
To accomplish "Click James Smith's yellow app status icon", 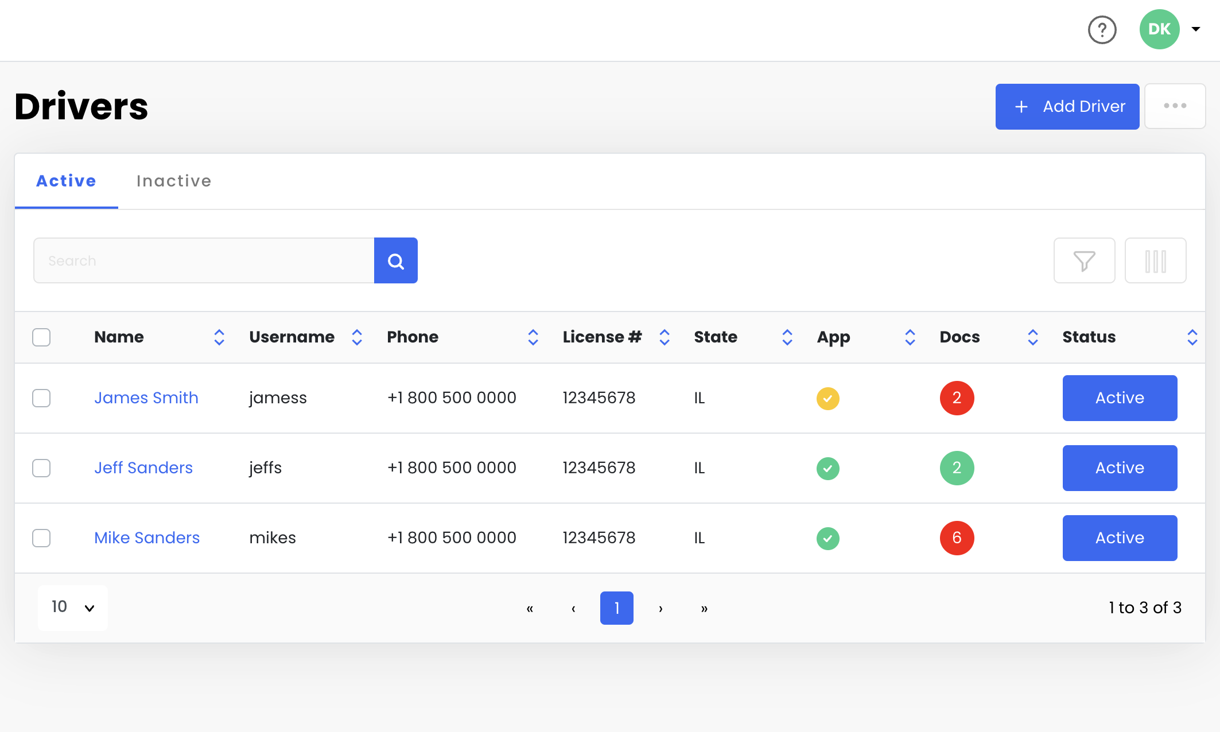I will (x=827, y=398).
